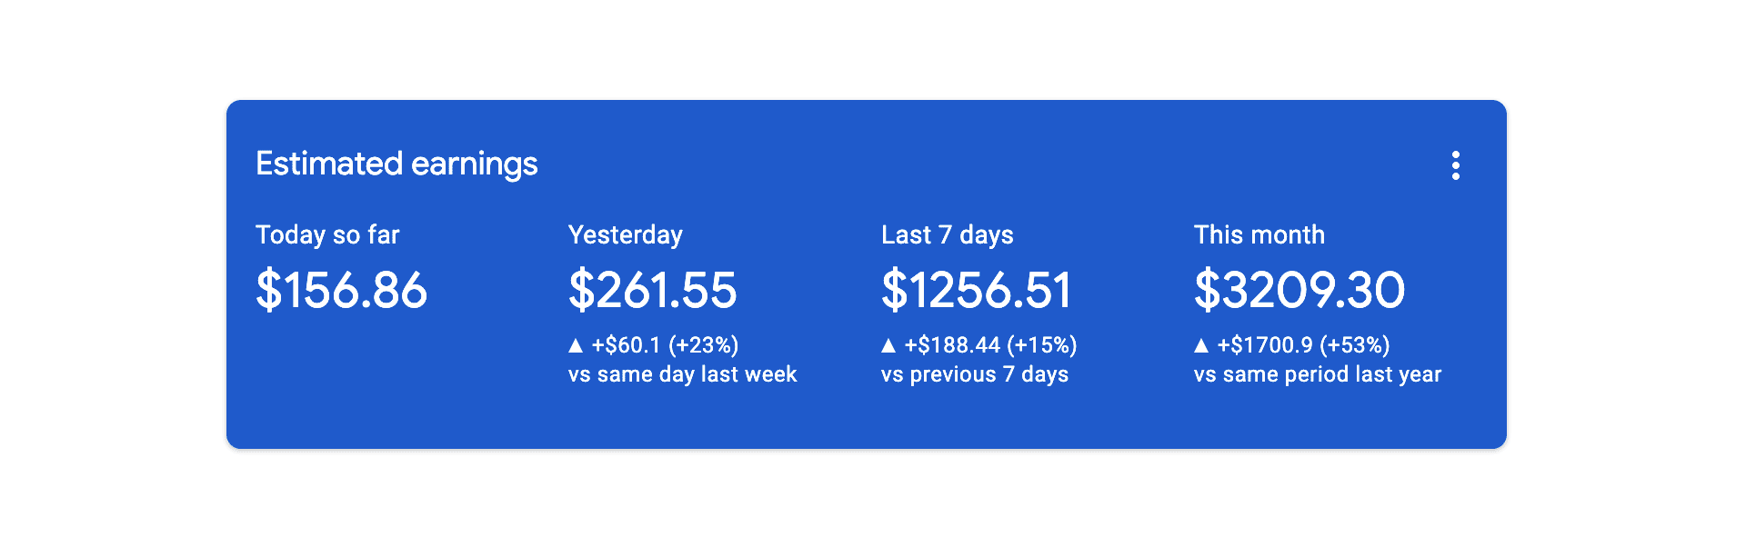Click the vs previous 7 days text
1746x547 pixels.
pos(974,374)
